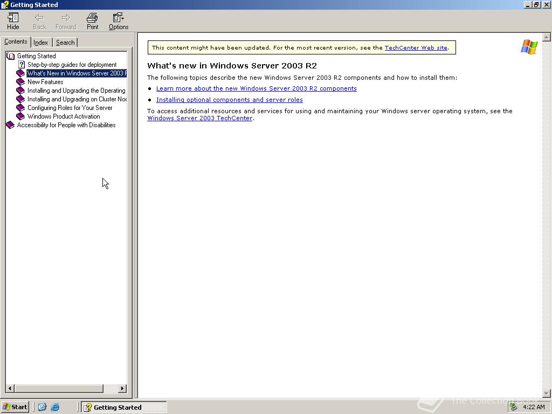Click the Windows flag logo in the content pane
Image resolution: width=552 pixels, height=414 pixels.
(529, 47)
